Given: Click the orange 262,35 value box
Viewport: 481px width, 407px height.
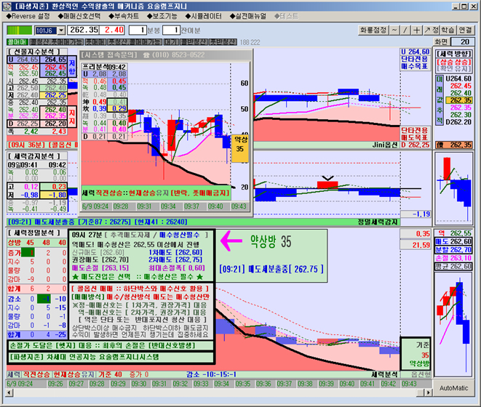Looking at the screenshot, I should pos(454,145).
